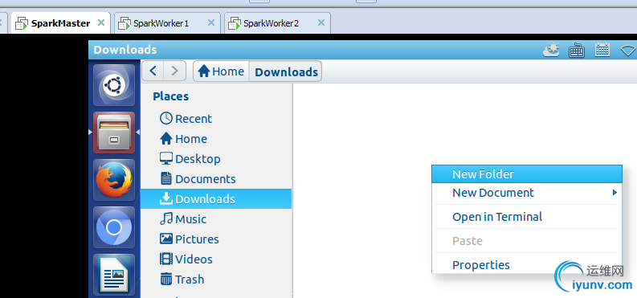637x298 pixels.
Task: Click the Places sidebar heading
Action: pos(170,96)
